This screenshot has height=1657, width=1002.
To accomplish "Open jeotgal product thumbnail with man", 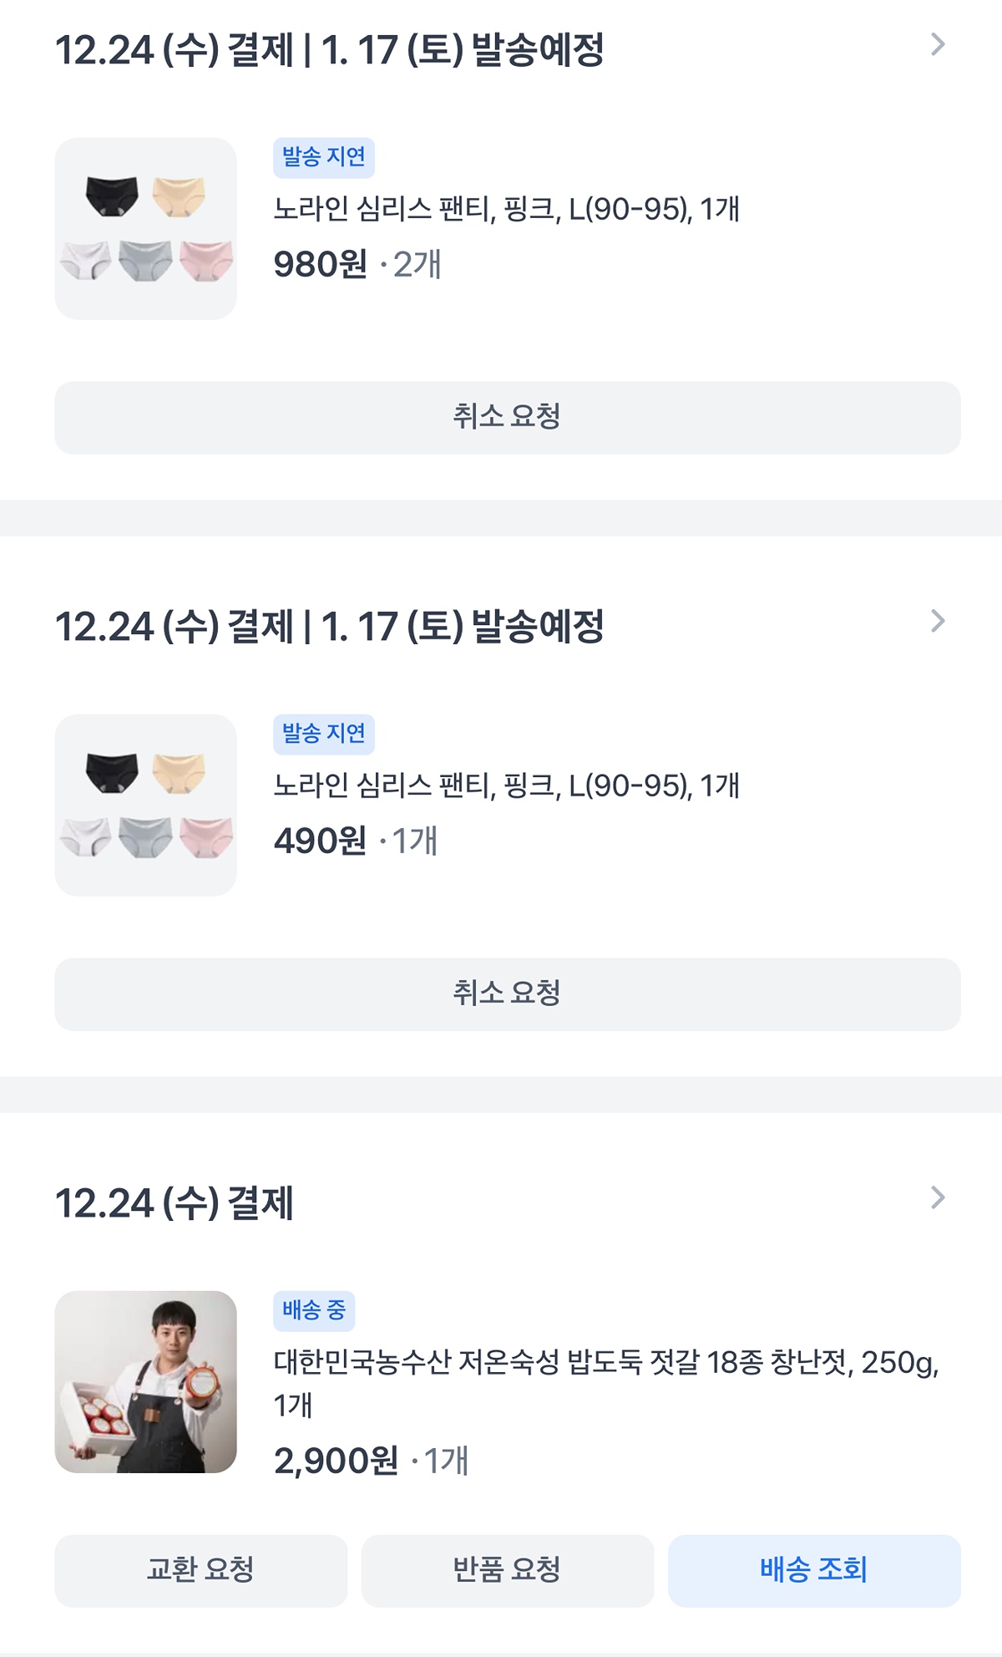I will click(x=146, y=1382).
